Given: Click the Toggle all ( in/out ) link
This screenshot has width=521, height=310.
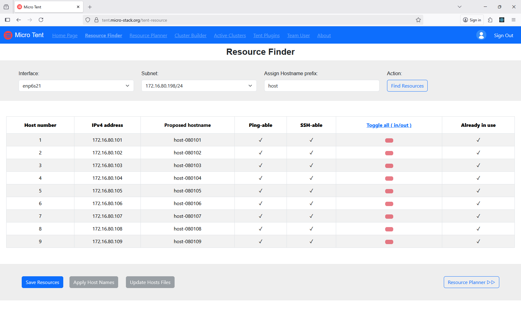Looking at the screenshot, I should [389, 125].
